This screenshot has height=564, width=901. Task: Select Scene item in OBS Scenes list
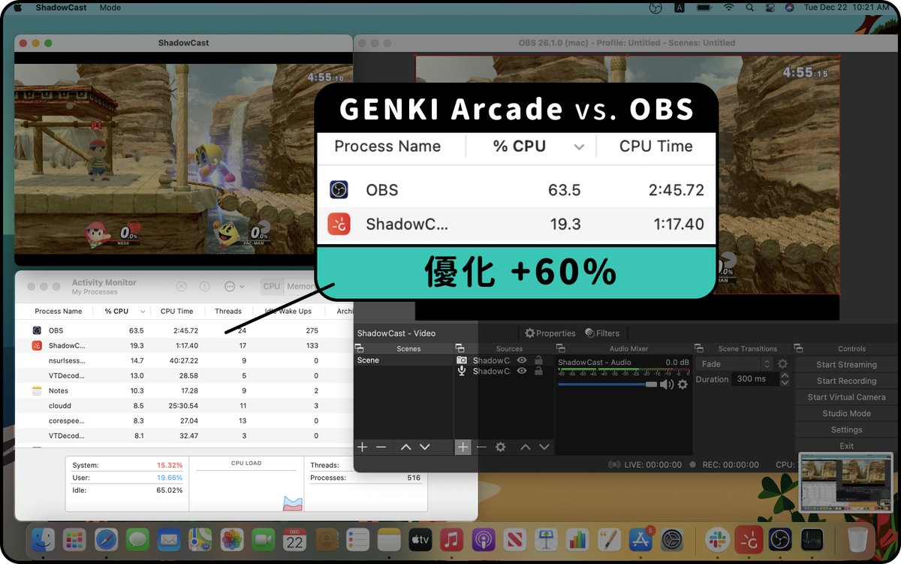[404, 360]
